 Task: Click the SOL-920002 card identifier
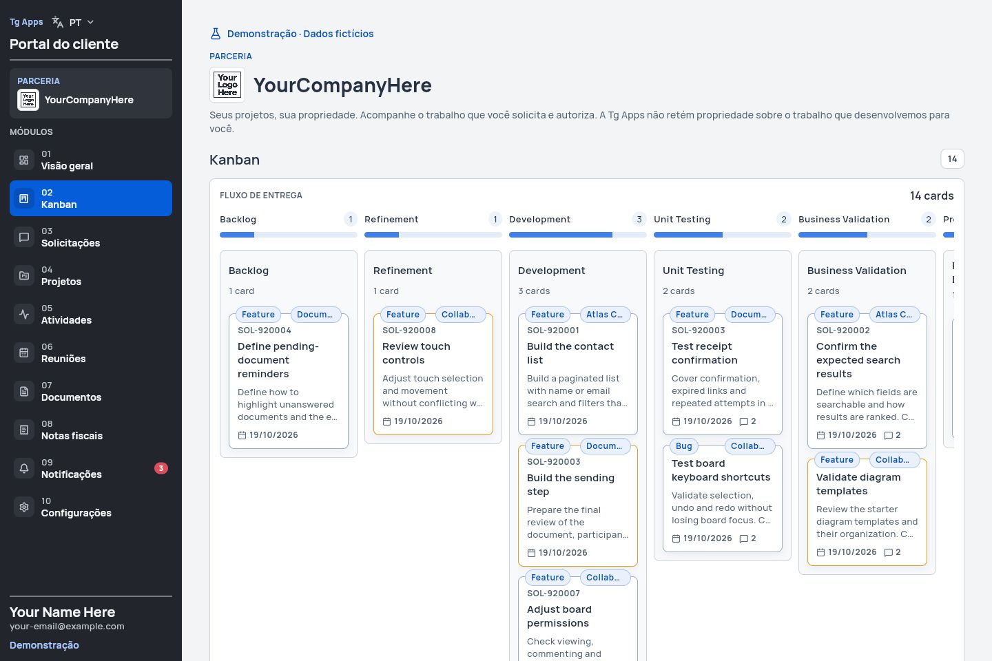(843, 330)
